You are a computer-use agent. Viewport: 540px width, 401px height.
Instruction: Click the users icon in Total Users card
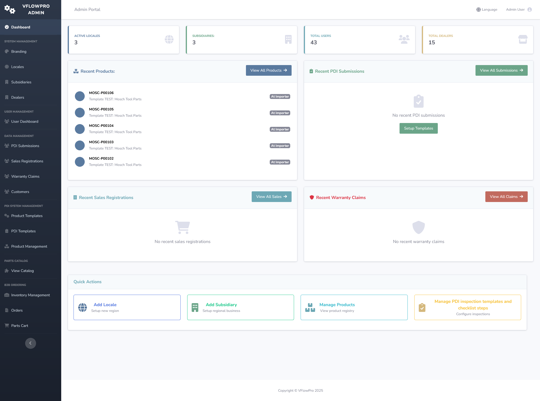pyautogui.click(x=404, y=39)
